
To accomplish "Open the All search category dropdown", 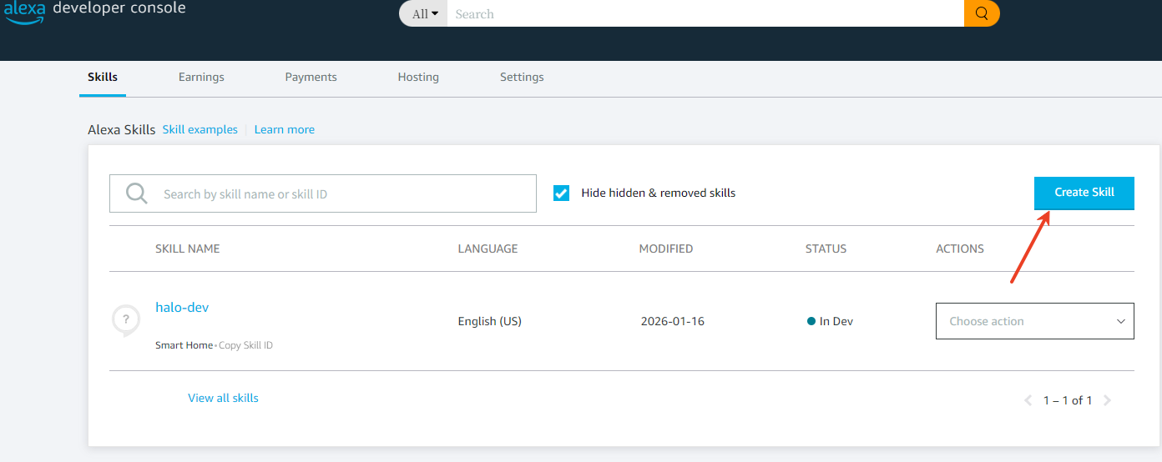I will coord(424,13).
